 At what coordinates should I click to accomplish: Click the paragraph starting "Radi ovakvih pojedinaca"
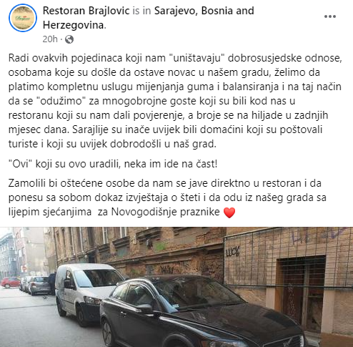175,101
